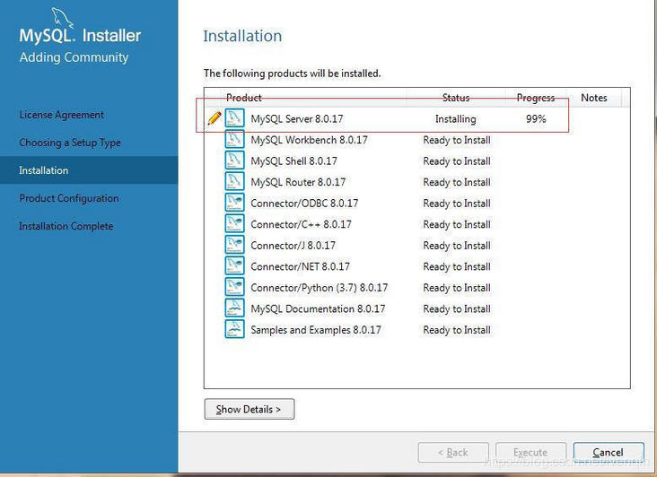Click Ready to Install status for MySQL Workbench

pos(457,140)
